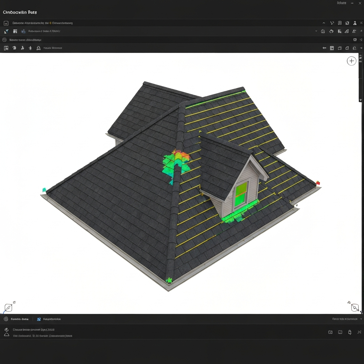This screenshot has width=364, height=364.
Task: Select the pitch angle tool icon
Action: tap(347, 31)
